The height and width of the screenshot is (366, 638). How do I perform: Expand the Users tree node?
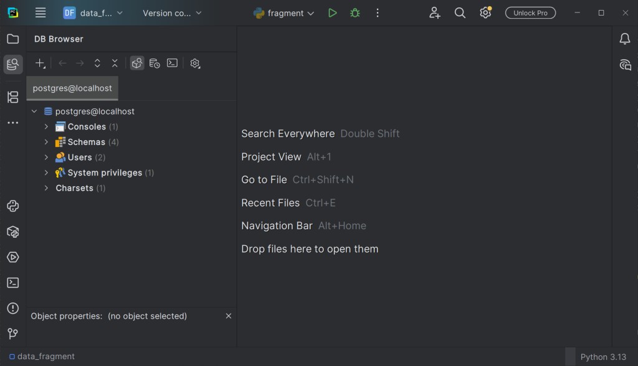pyautogui.click(x=46, y=157)
